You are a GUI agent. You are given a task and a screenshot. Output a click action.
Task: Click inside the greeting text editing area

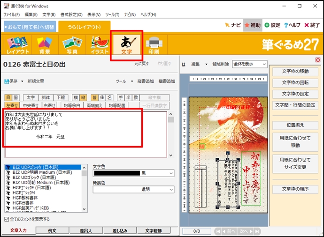[x=86, y=134]
